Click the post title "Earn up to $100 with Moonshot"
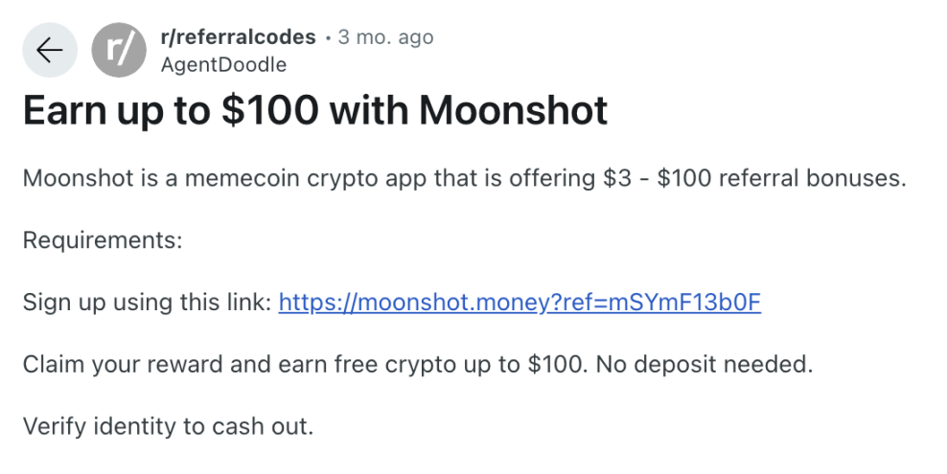Viewport: 947px width, 474px height. (x=315, y=111)
